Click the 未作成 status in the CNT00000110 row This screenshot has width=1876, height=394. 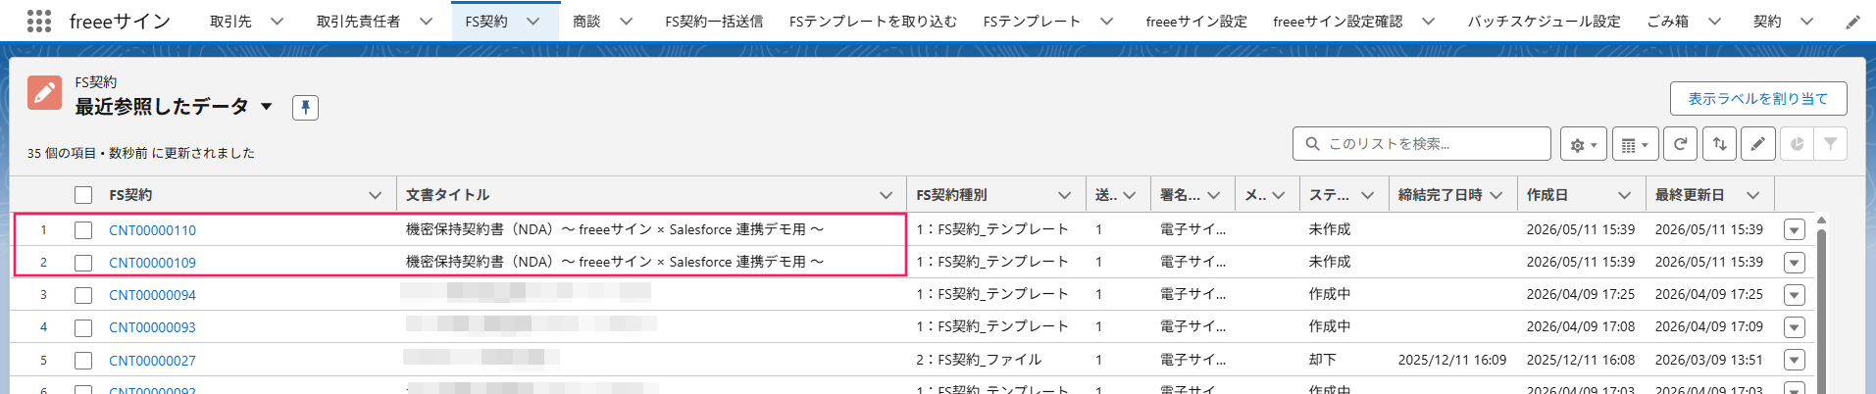1330,229
